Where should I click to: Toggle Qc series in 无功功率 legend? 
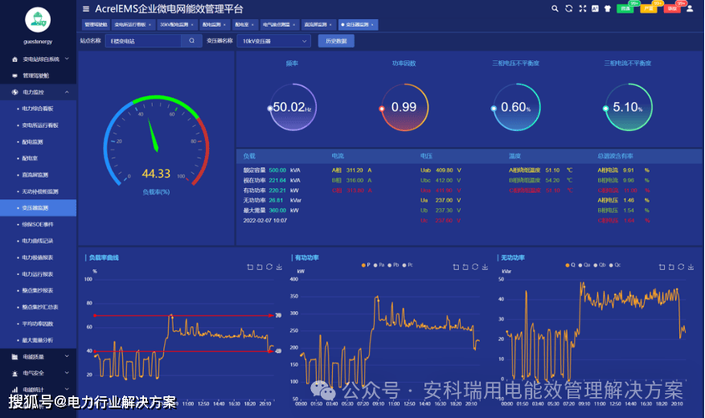coord(615,265)
